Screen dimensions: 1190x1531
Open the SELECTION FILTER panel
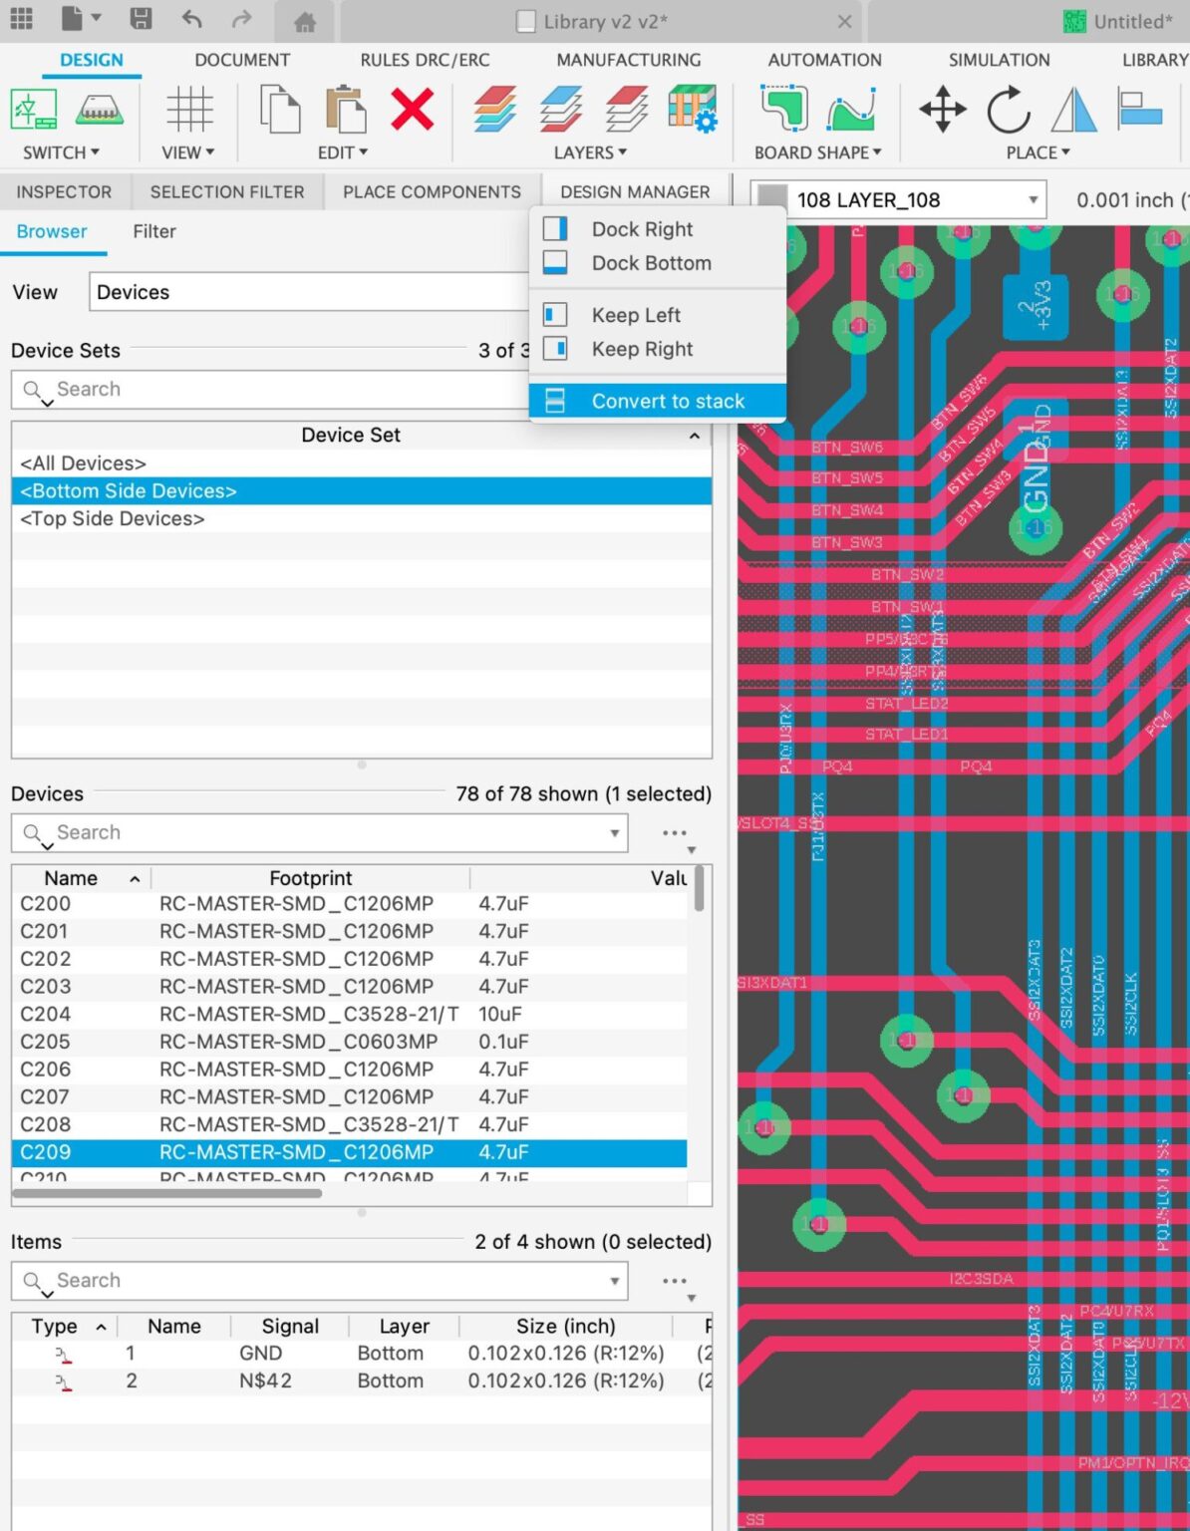pyautogui.click(x=227, y=191)
